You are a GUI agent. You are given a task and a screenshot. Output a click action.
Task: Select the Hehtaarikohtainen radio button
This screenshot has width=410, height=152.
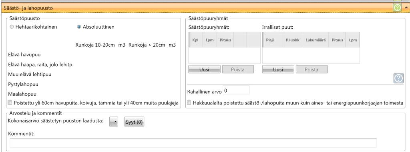[12, 27]
